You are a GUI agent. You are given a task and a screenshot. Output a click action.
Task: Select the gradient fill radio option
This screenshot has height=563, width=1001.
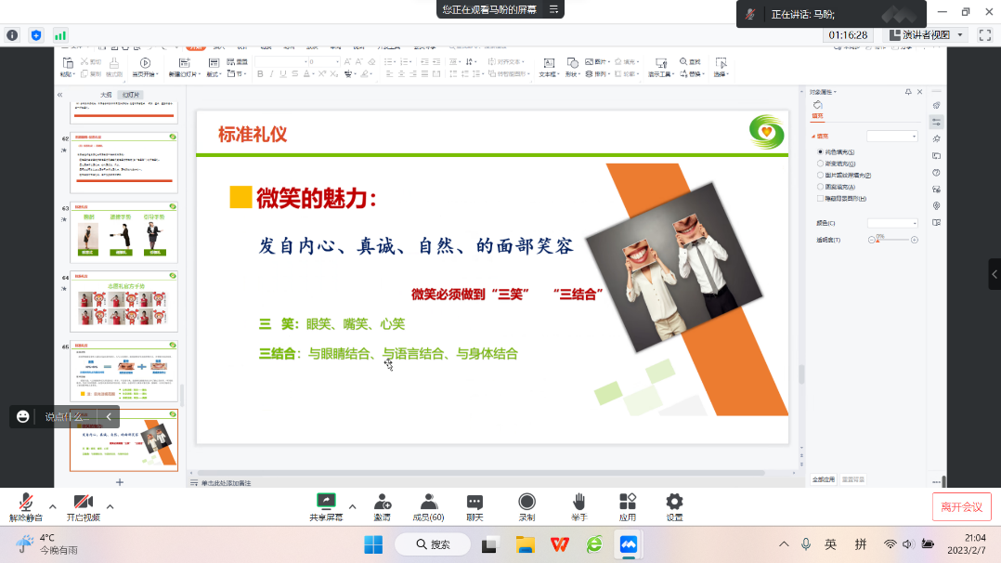(820, 164)
